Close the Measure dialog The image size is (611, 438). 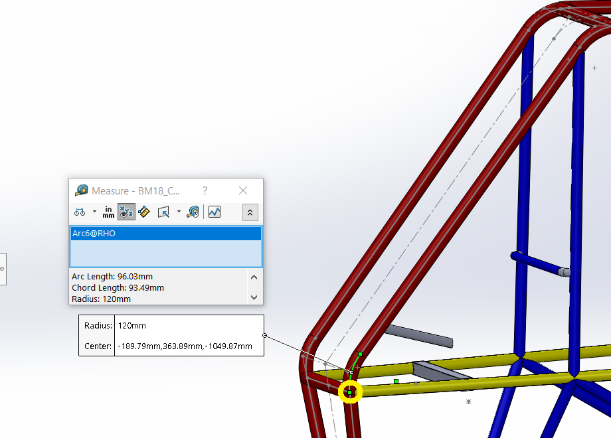[x=243, y=190]
